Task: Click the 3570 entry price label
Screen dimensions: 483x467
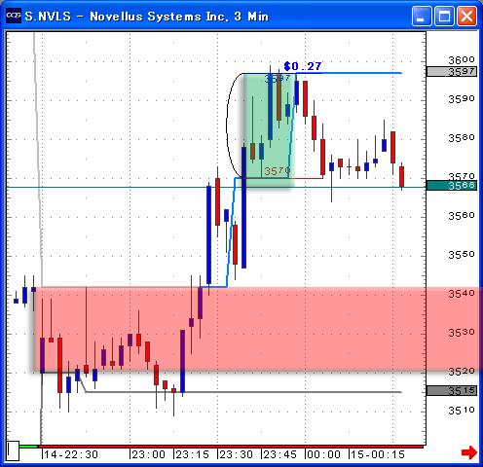Action: [x=278, y=171]
